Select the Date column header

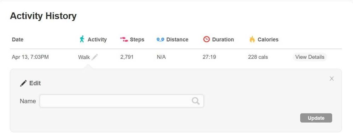18,40
